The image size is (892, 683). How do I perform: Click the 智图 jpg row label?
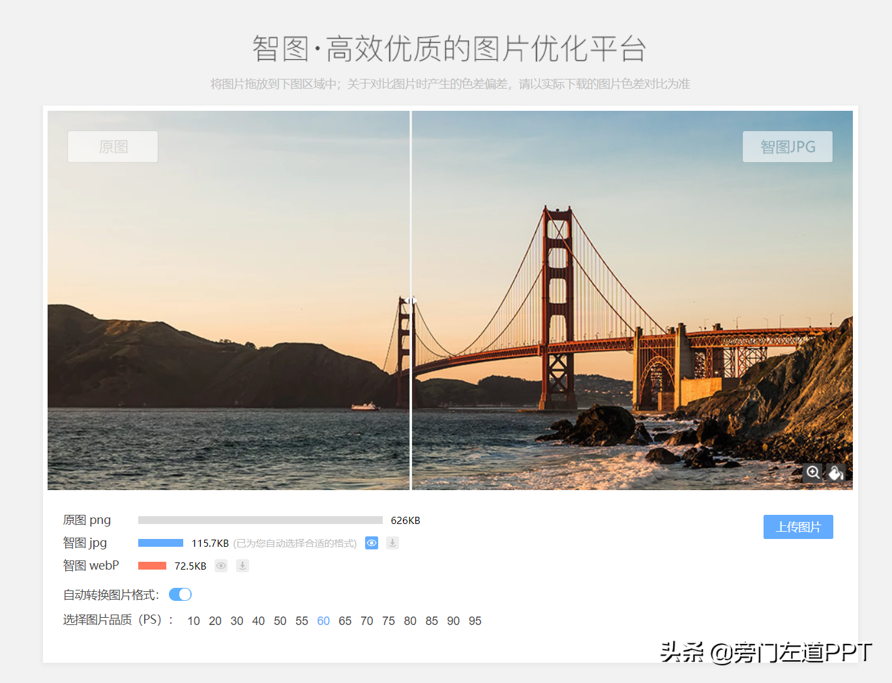tap(85, 543)
